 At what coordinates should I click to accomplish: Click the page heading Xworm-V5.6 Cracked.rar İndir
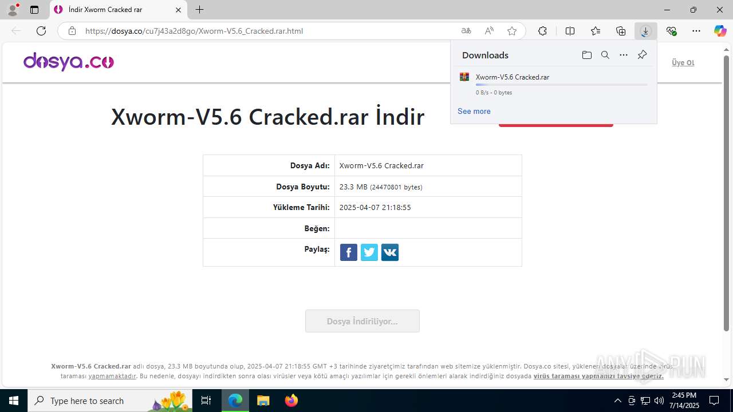(x=267, y=116)
